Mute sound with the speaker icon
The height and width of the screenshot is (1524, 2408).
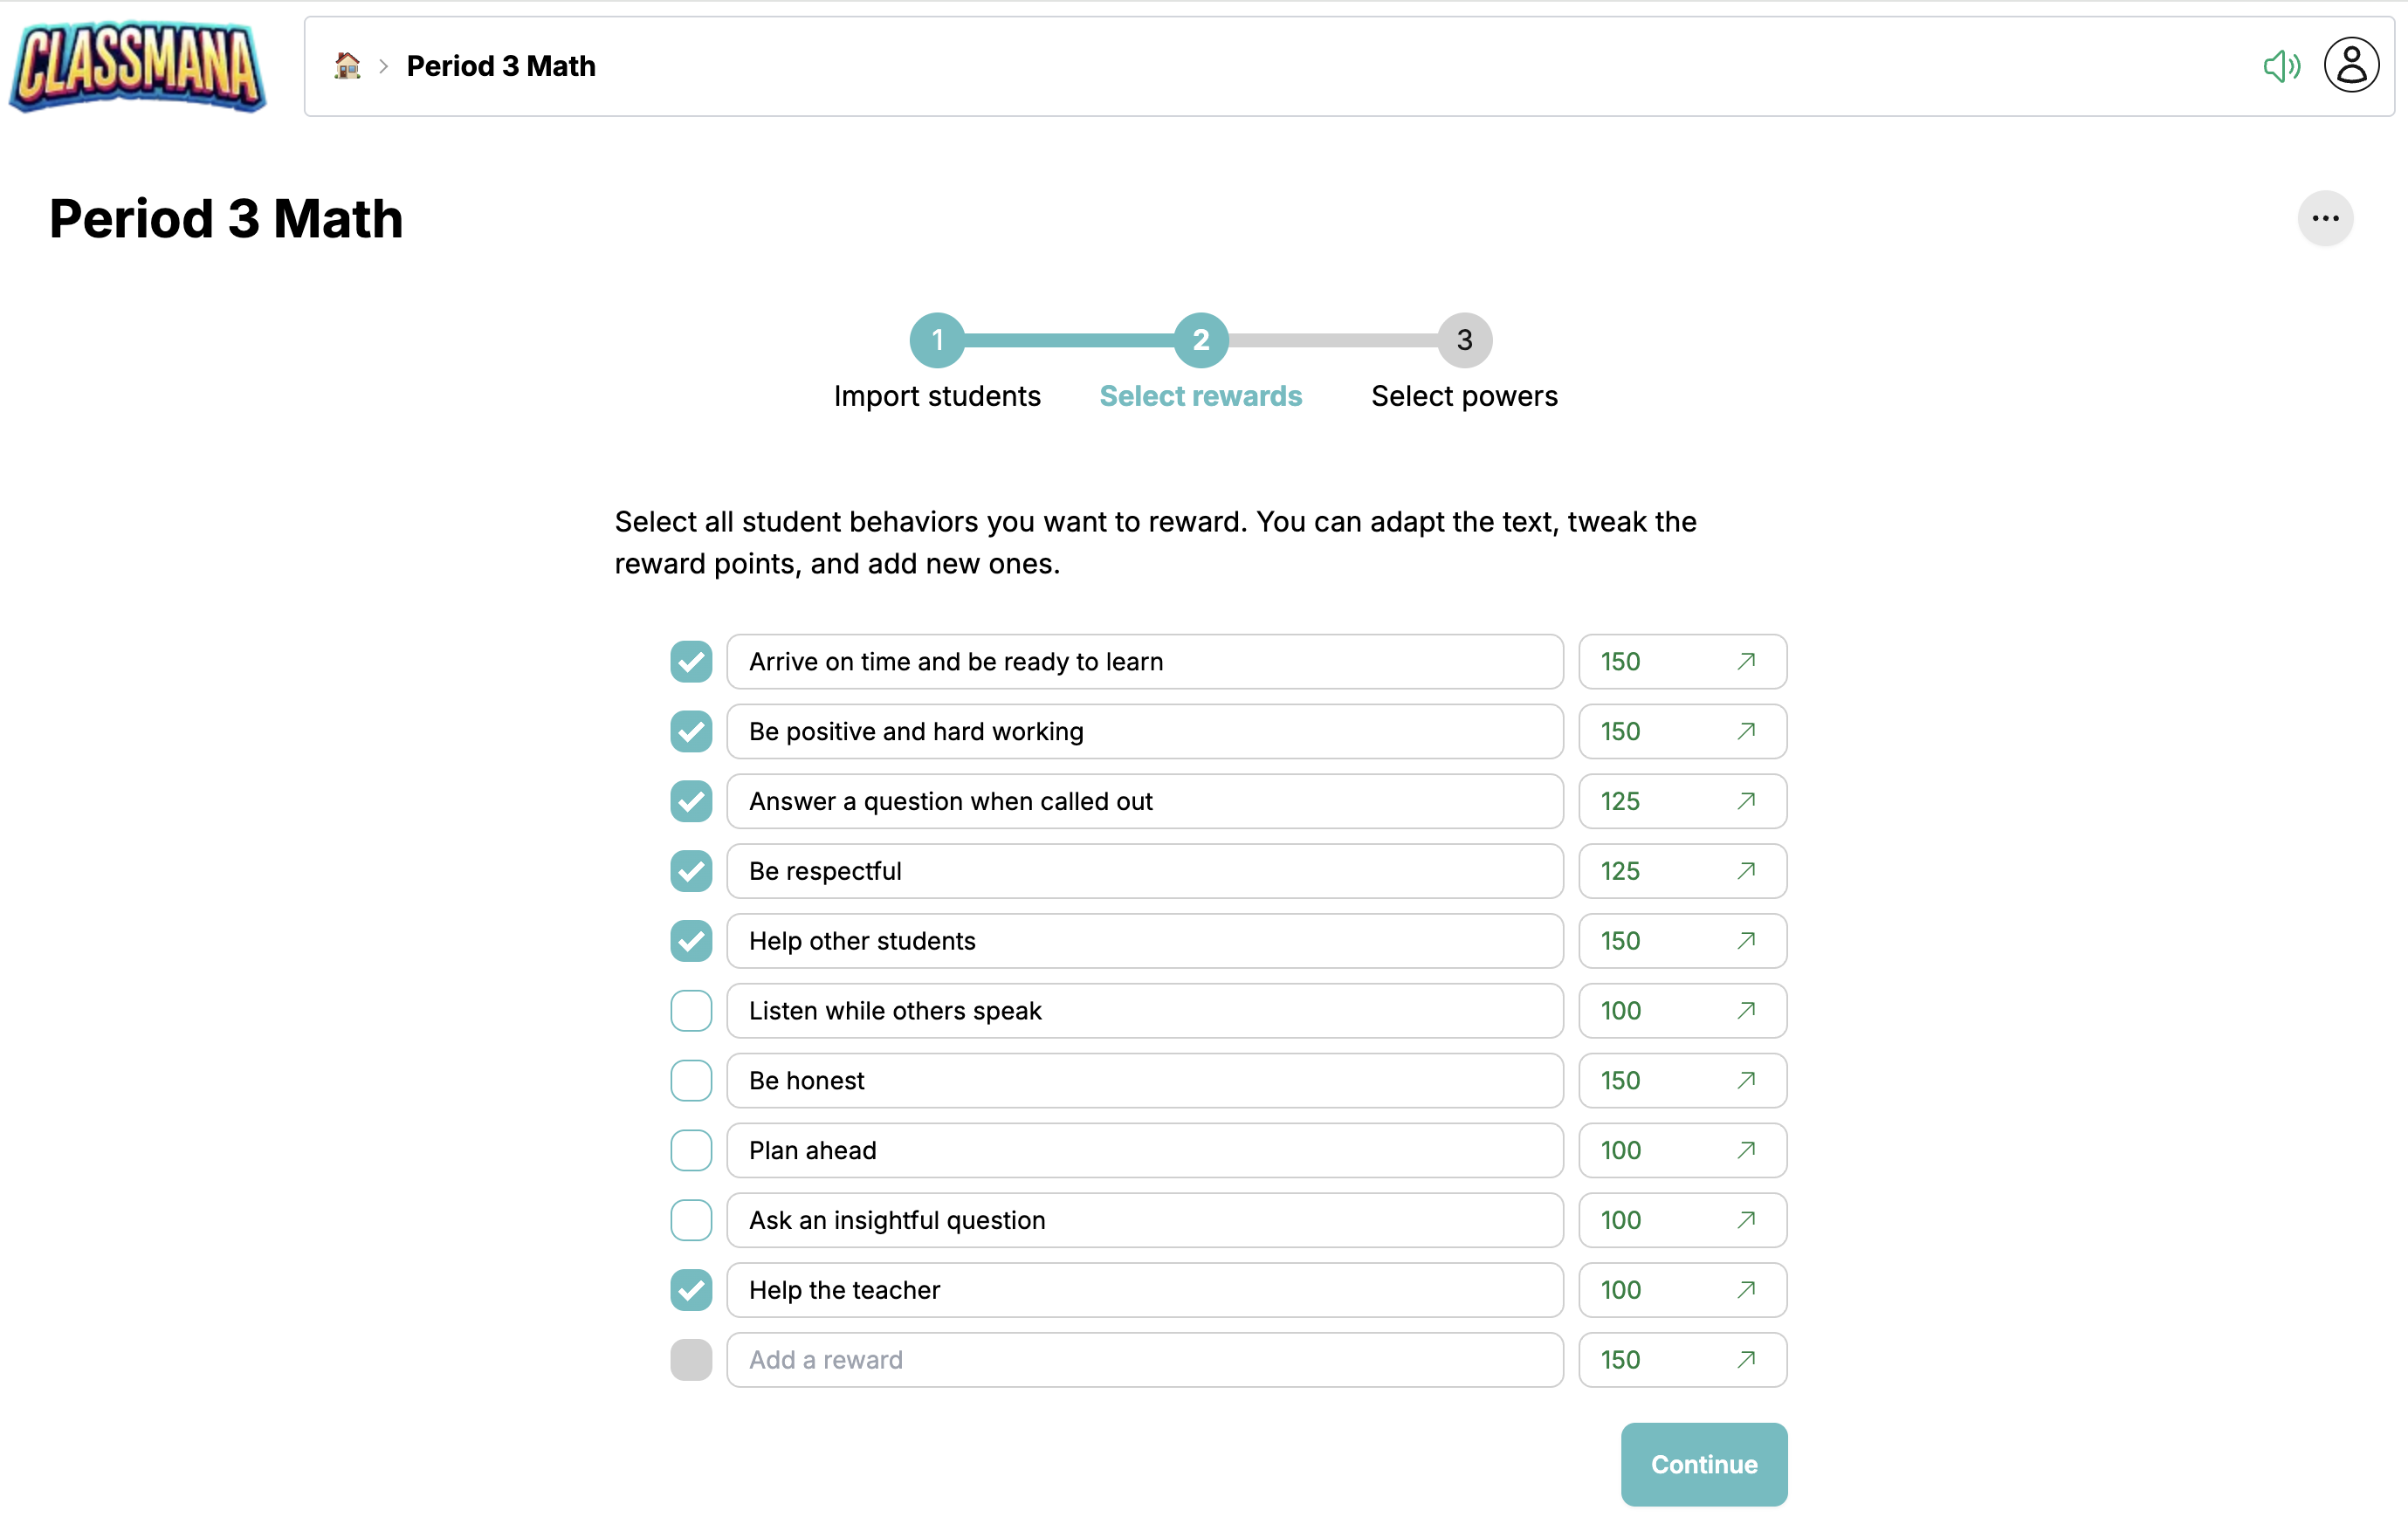[2281, 66]
